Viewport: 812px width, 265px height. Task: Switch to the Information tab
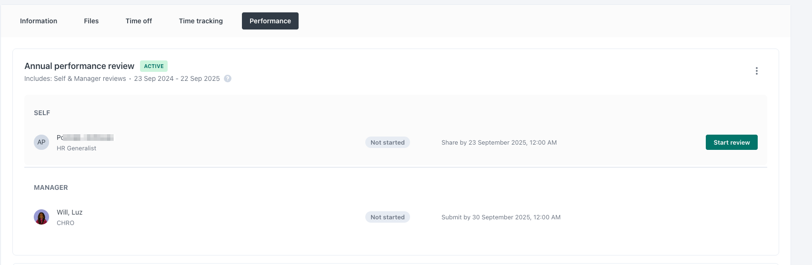tap(39, 21)
